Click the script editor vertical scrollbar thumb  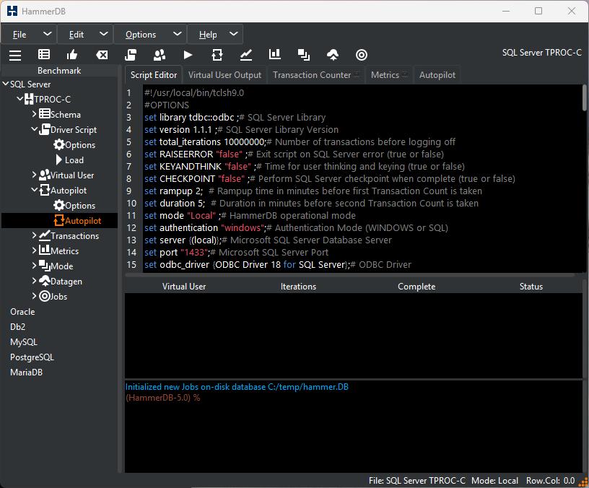(x=584, y=97)
